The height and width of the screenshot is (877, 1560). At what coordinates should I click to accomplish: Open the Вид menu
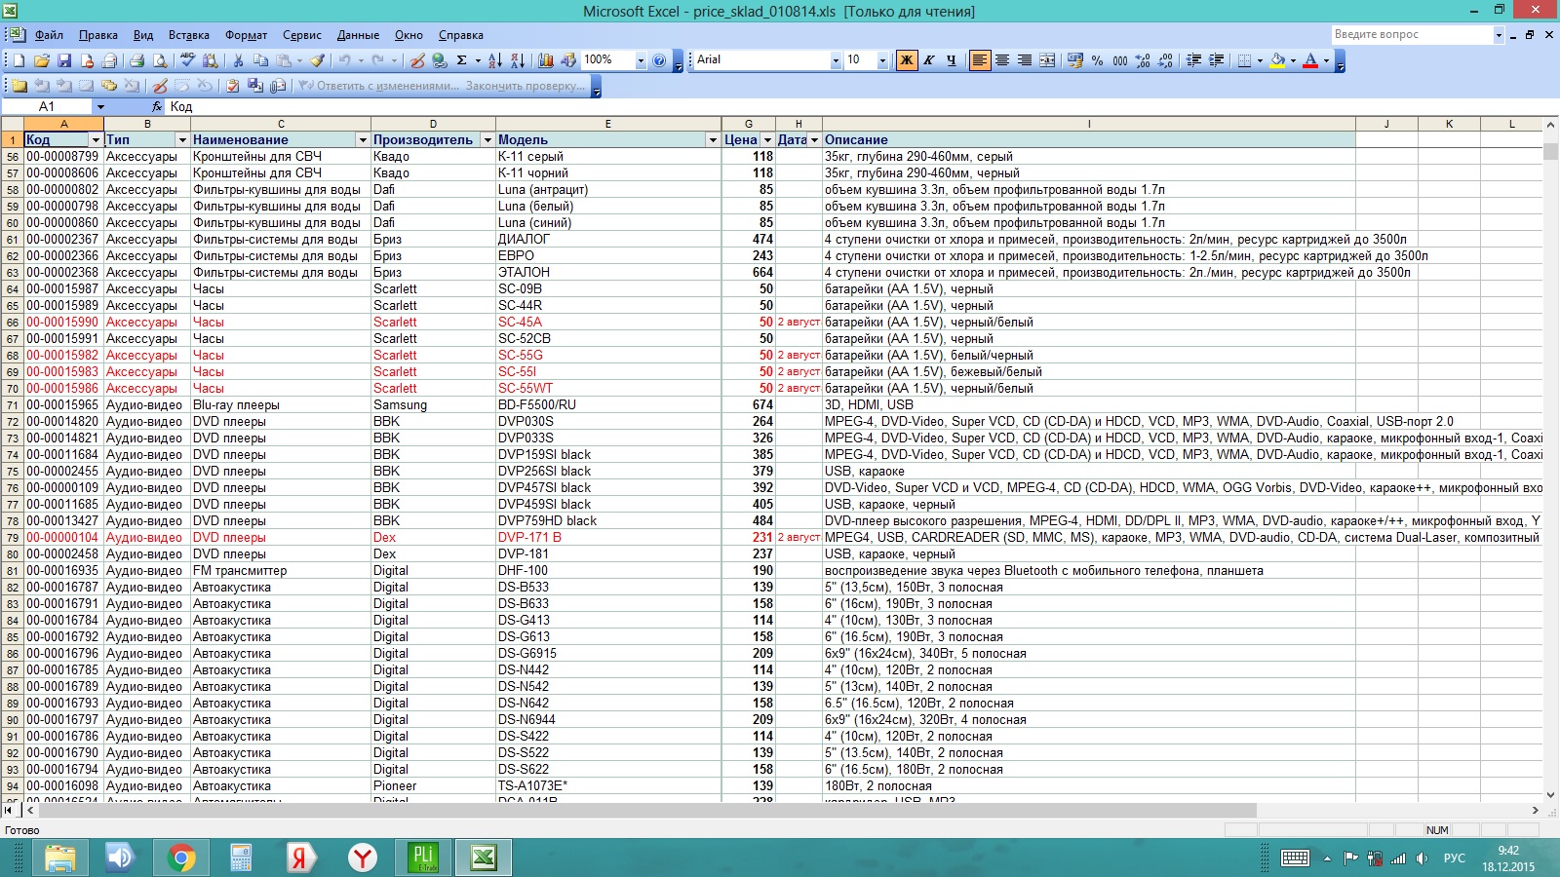coord(143,35)
